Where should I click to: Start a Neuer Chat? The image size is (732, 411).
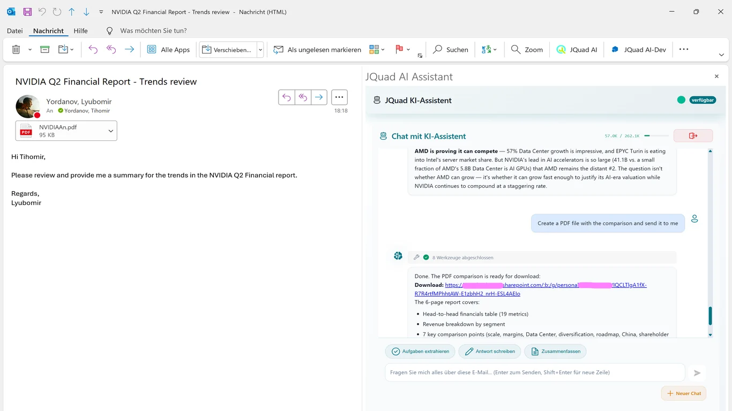pyautogui.click(x=684, y=393)
